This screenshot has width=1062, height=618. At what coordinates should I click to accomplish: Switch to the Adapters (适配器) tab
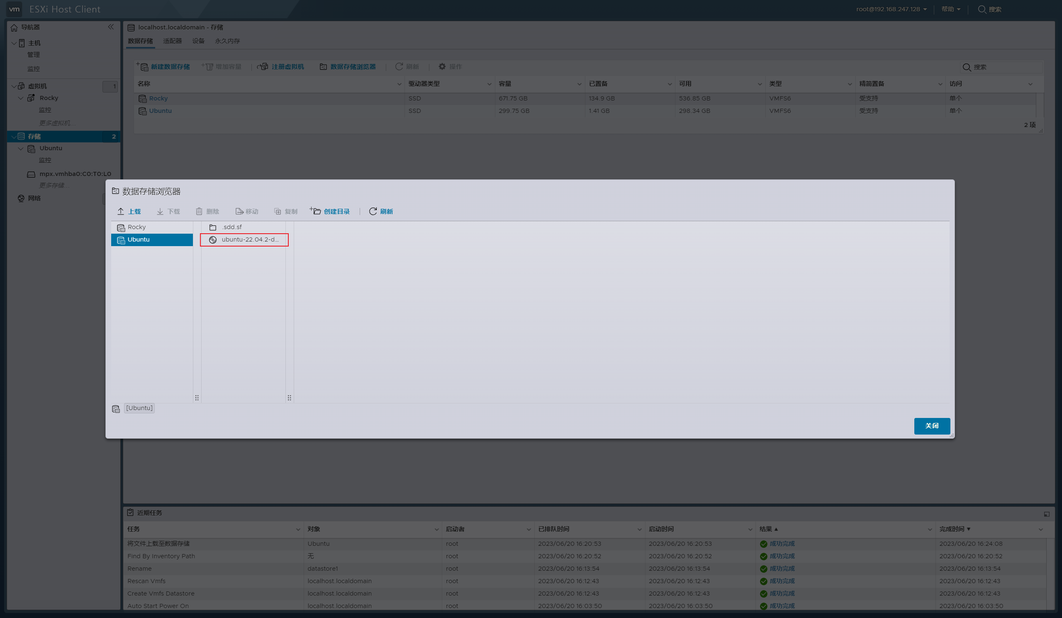click(172, 41)
